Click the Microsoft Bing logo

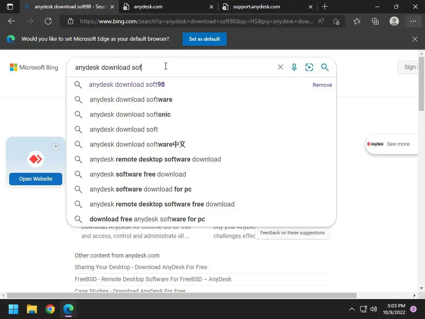click(x=34, y=67)
